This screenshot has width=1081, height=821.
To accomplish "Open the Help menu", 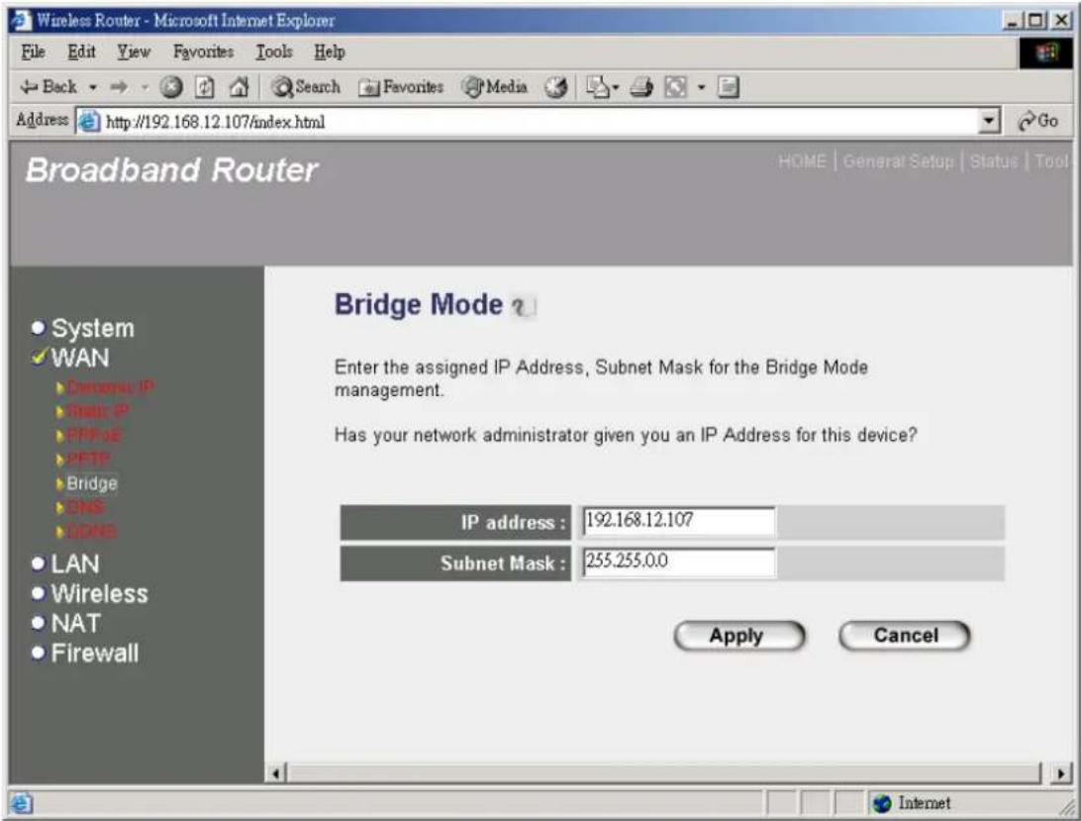I will pyautogui.click(x=330, y=51).
